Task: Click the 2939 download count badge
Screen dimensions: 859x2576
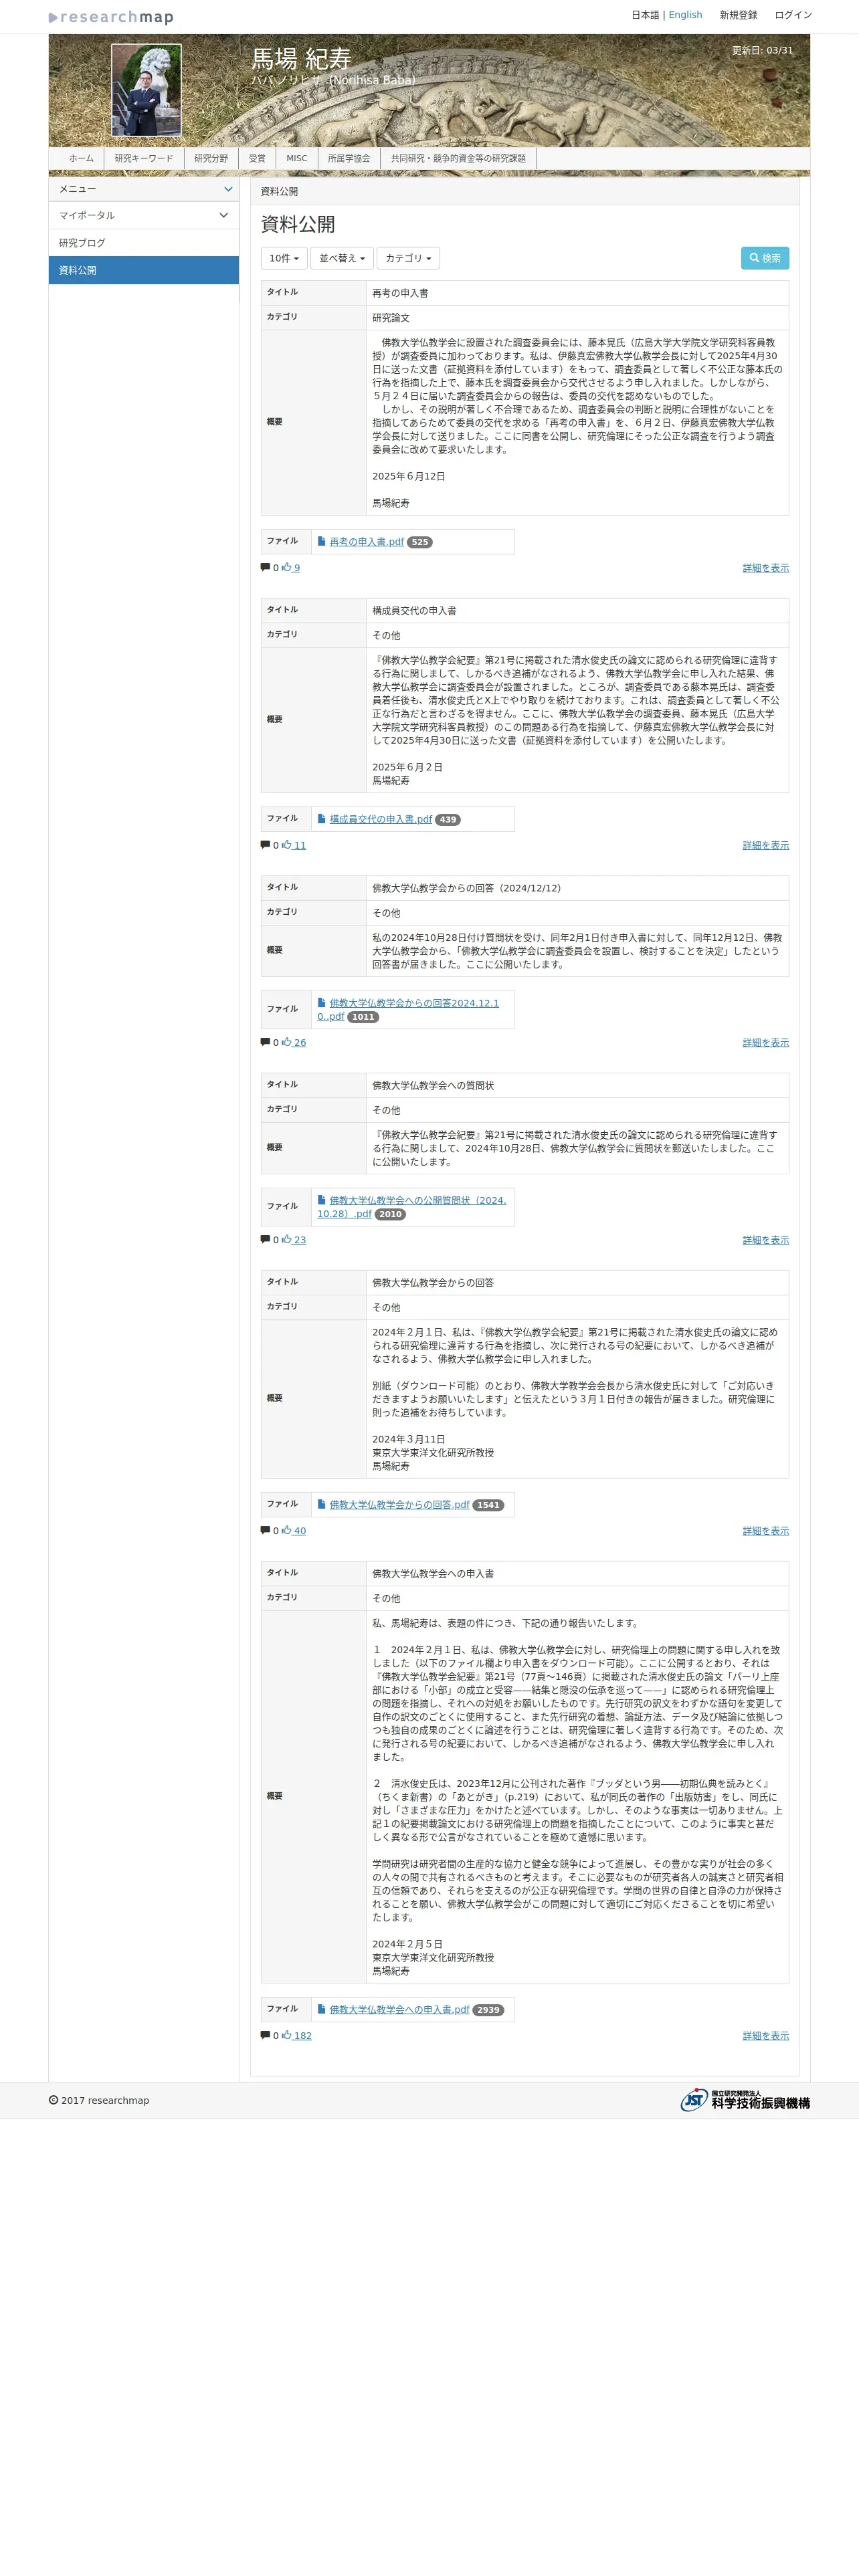Action: point(488,2009)
